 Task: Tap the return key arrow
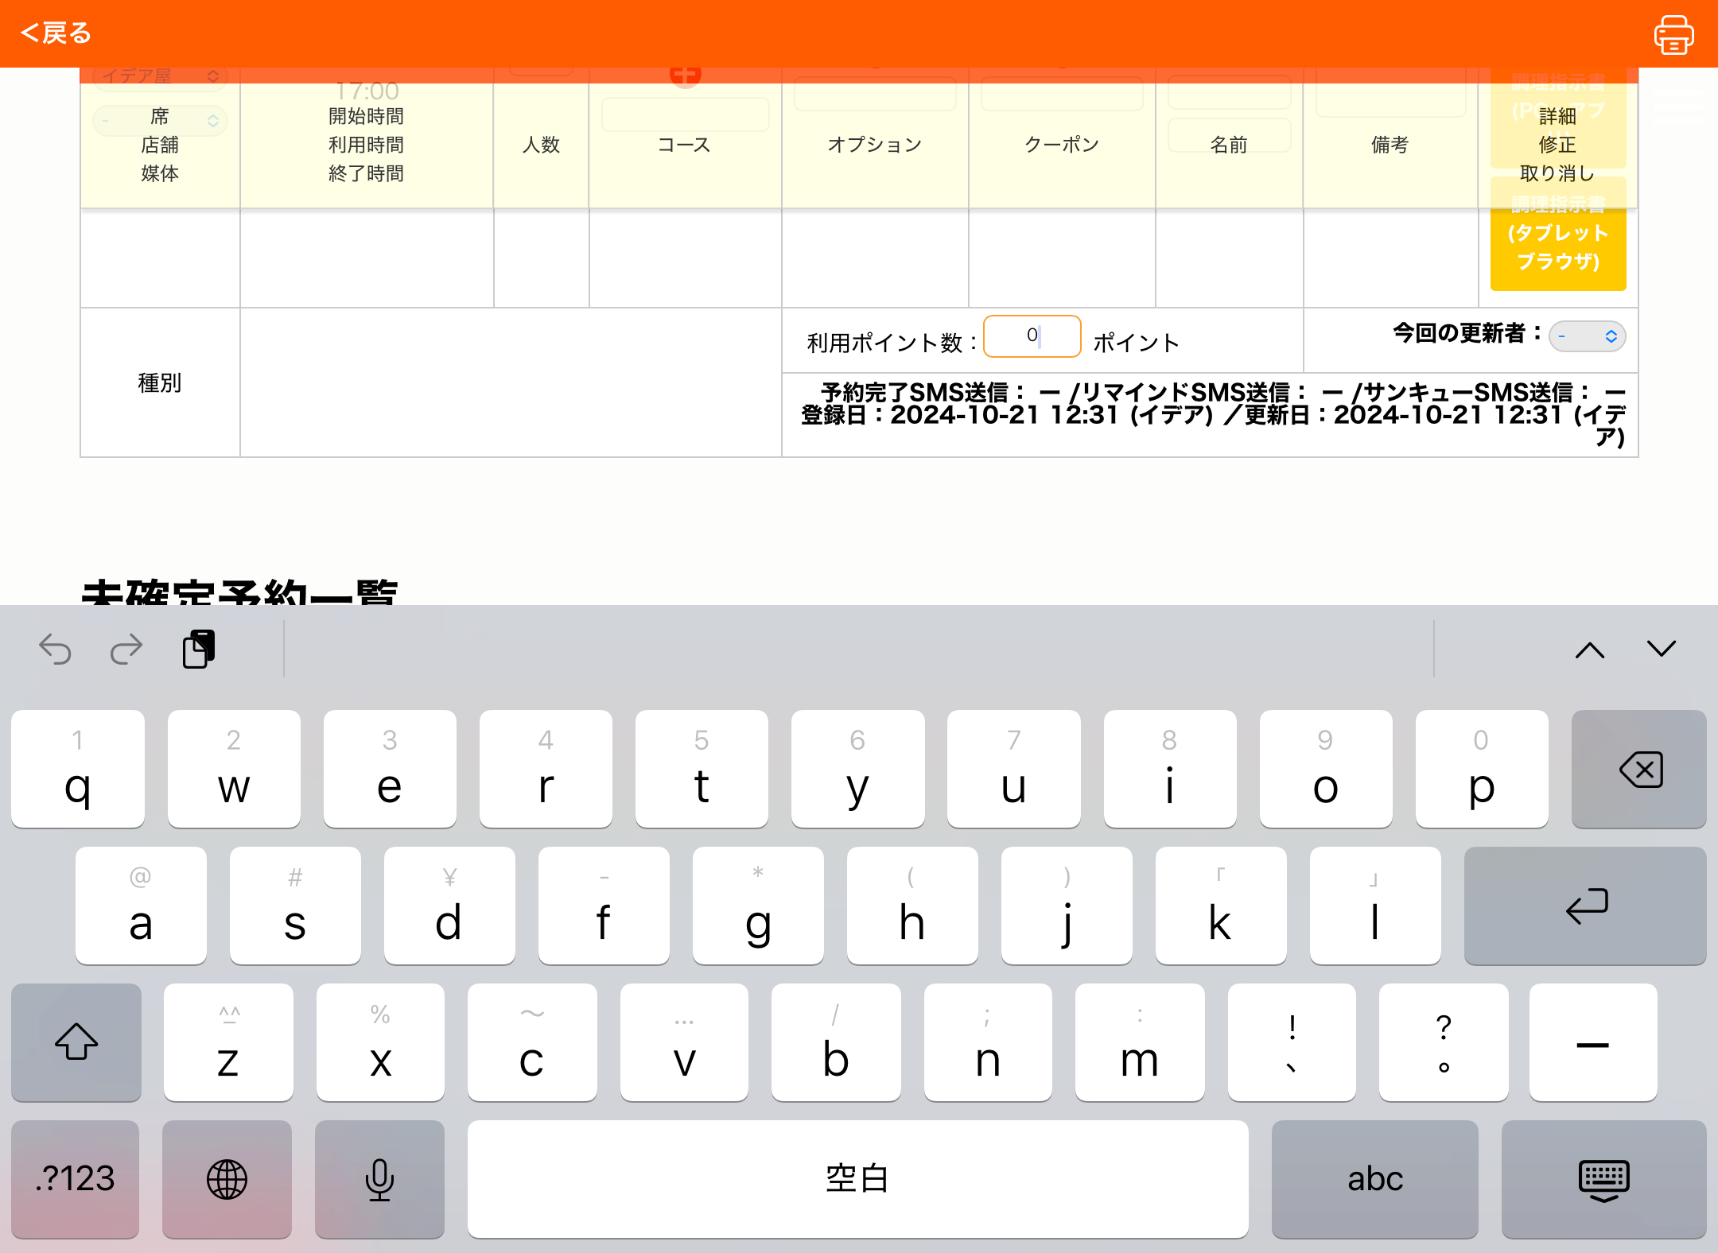tap(1585, 906)
